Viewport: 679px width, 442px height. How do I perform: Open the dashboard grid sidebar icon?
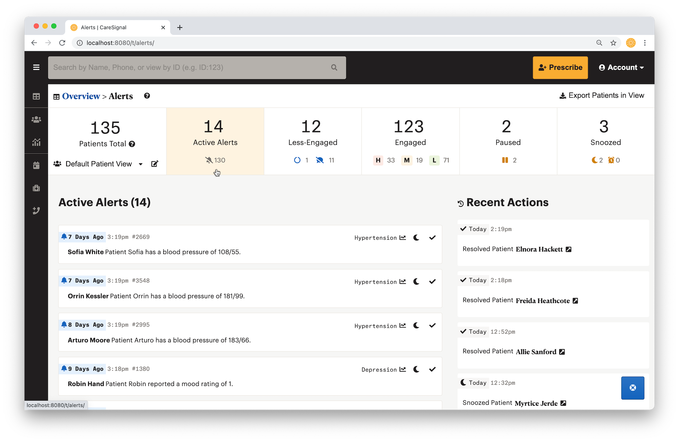36,97
